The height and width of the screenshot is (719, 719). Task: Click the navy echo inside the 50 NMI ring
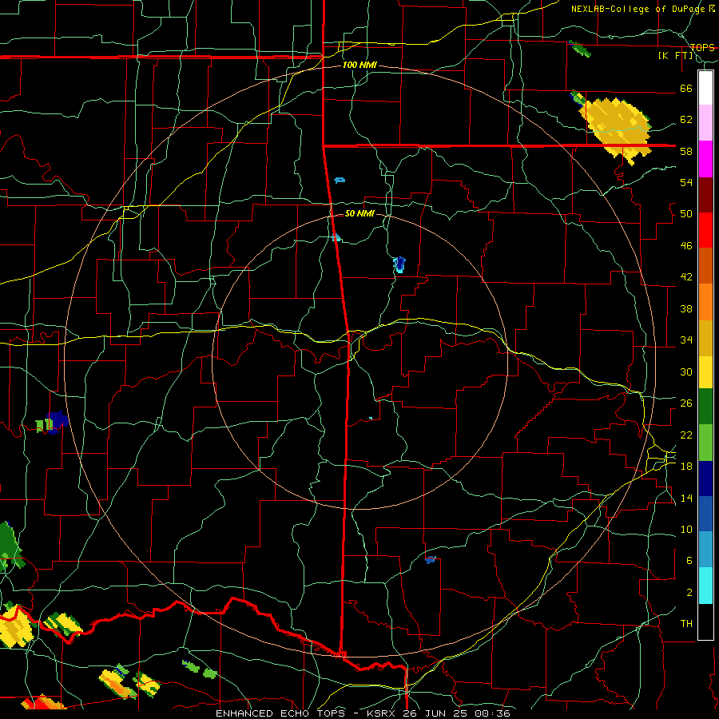tap(400, 264)
